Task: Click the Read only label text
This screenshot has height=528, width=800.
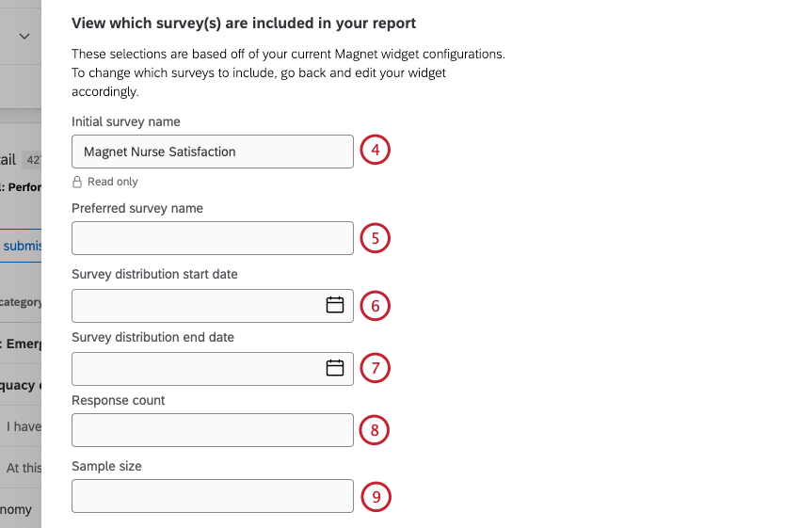Action: pyautogui.click(x=112, y=183)
